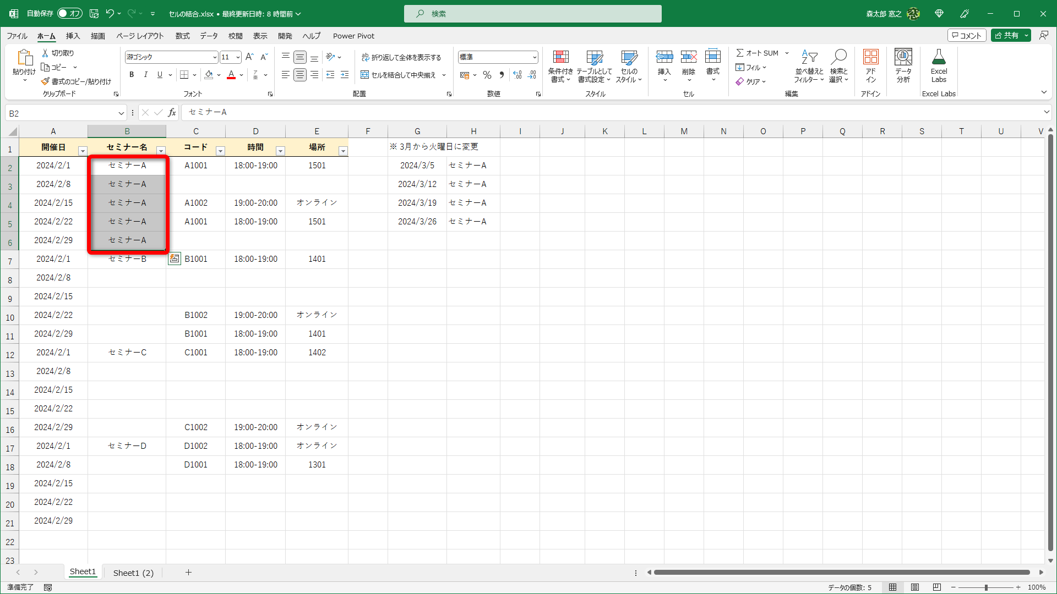Open the number format dropdown
Viewport: 1057px width, 594px height.
click(x=534, y=57)
